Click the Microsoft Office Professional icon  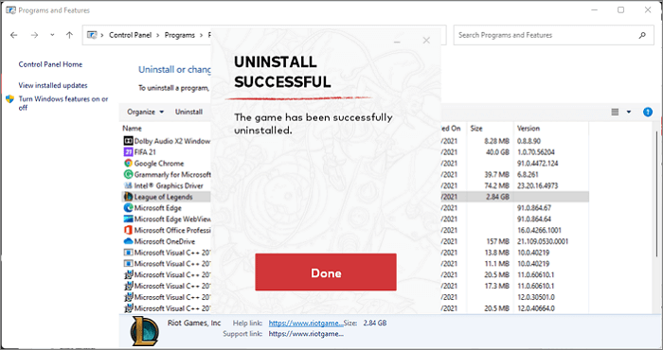(x=128, y=230)
